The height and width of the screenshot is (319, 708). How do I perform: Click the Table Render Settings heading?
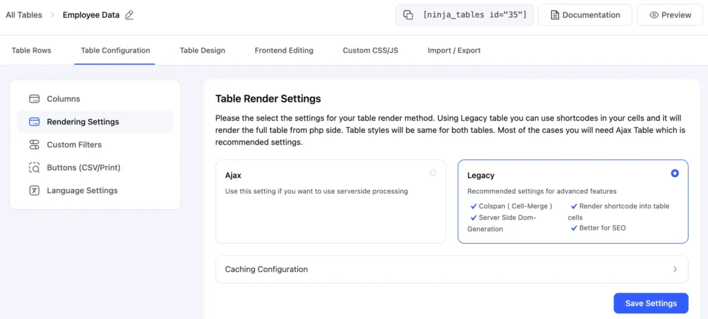tap(268, 98)
